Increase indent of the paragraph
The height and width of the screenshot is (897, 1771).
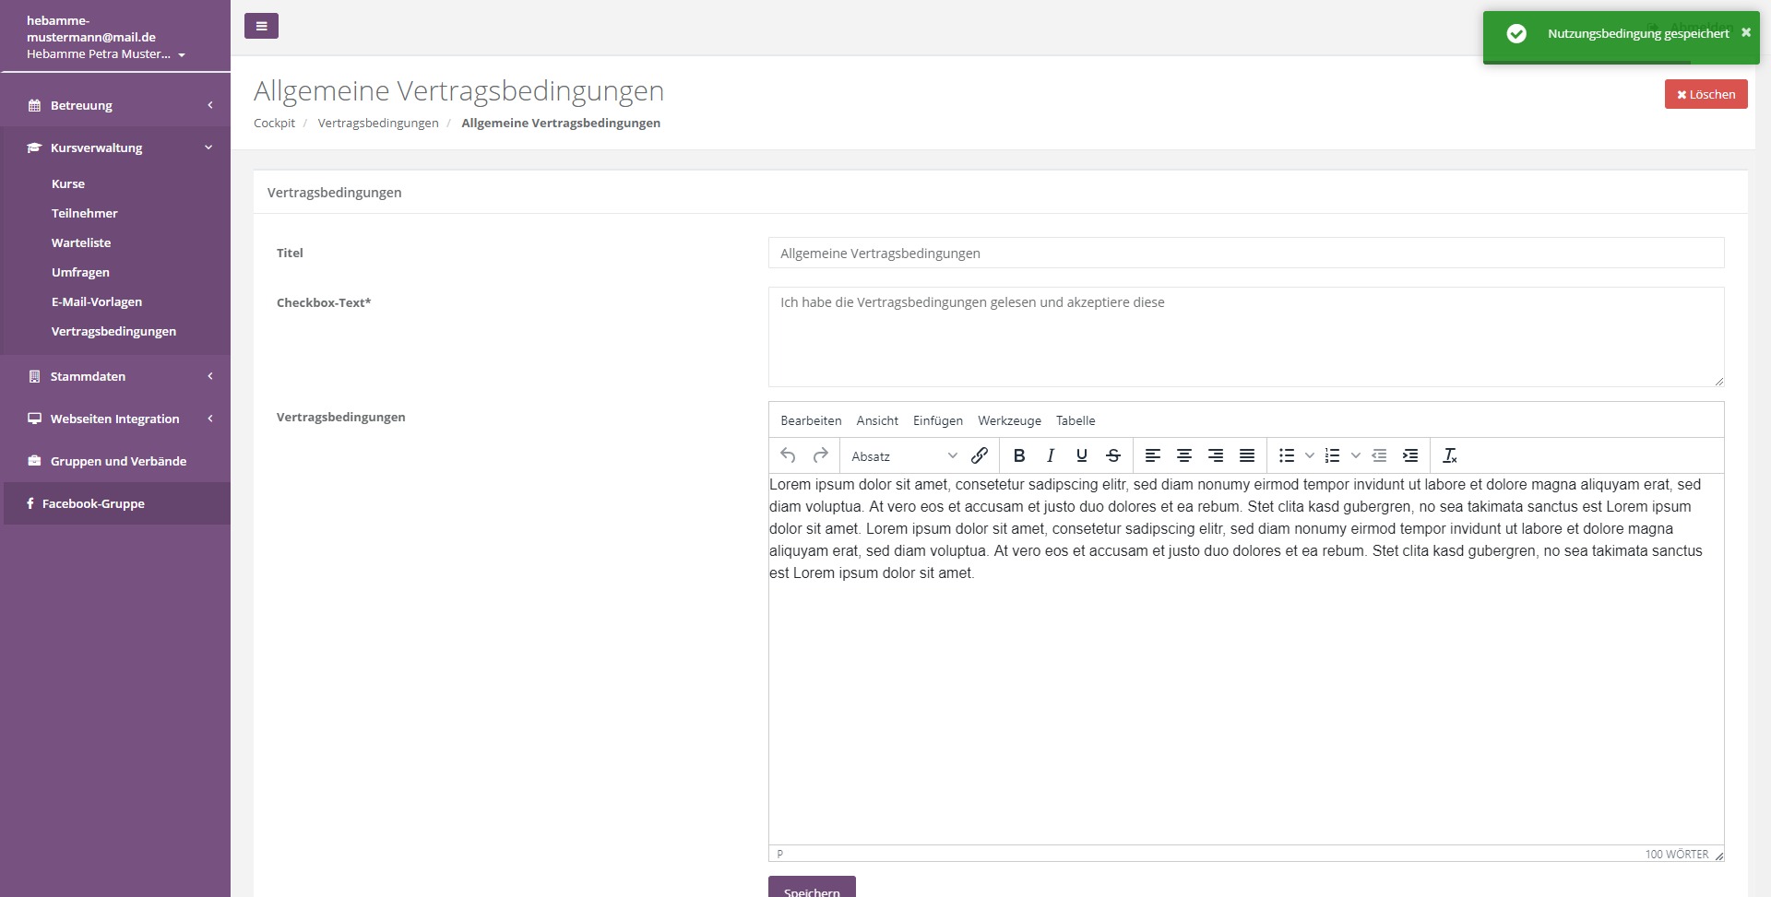(1410, 455)
